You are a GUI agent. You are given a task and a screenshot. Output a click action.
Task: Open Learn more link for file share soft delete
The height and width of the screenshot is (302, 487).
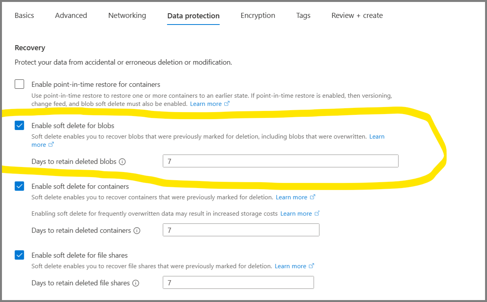[x=290, y=266]
